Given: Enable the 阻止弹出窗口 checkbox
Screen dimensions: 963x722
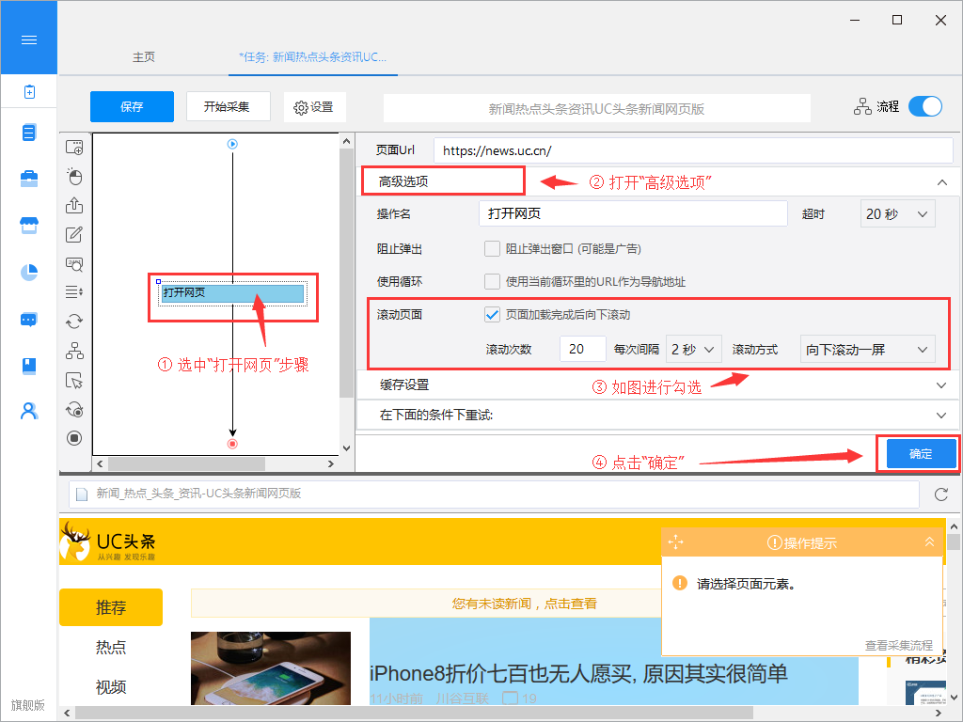Looking at the screenshot, I should coord(492,249).
